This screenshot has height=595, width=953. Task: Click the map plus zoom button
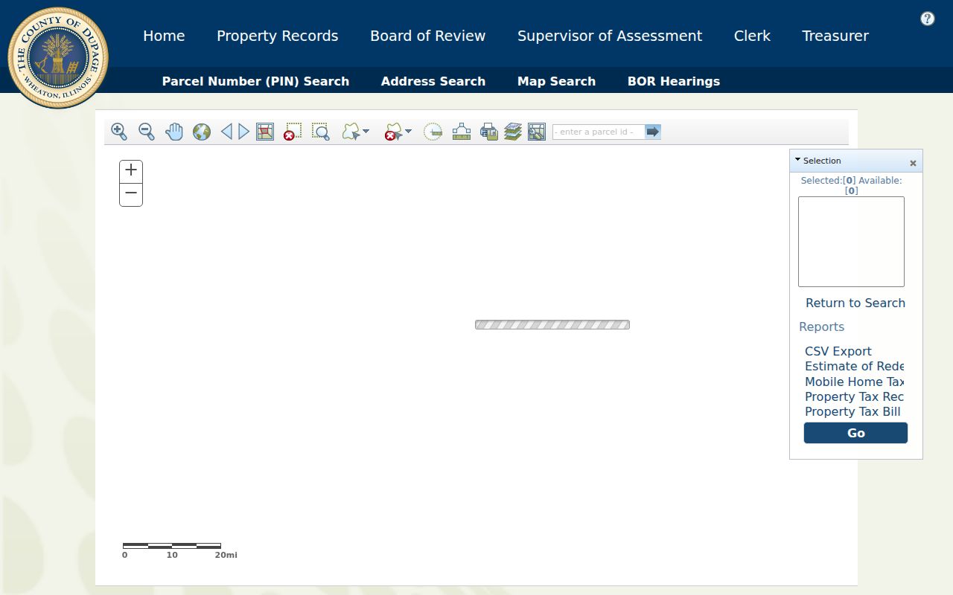pyautogui.click(x=131, y=170)
